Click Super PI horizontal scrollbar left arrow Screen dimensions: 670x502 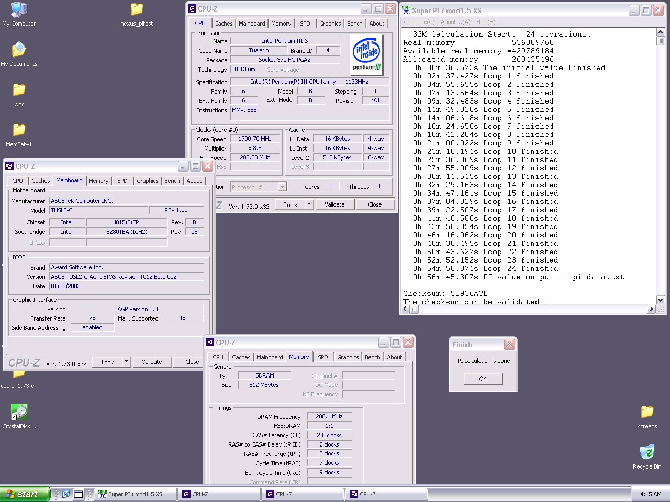(x=405, y=309)
